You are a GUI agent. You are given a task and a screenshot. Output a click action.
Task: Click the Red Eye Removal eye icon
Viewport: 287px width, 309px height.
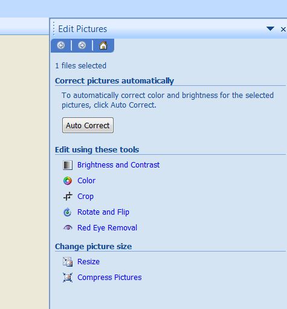point(68,228)
